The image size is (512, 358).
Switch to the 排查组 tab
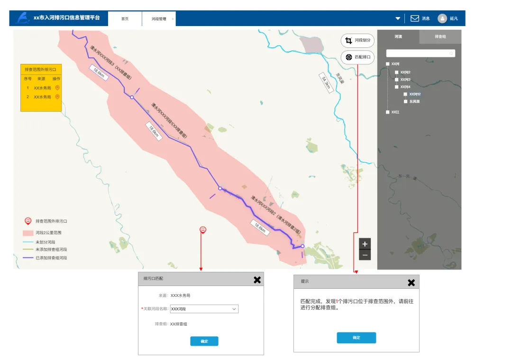pyautogui.click(x=440, y=36)
